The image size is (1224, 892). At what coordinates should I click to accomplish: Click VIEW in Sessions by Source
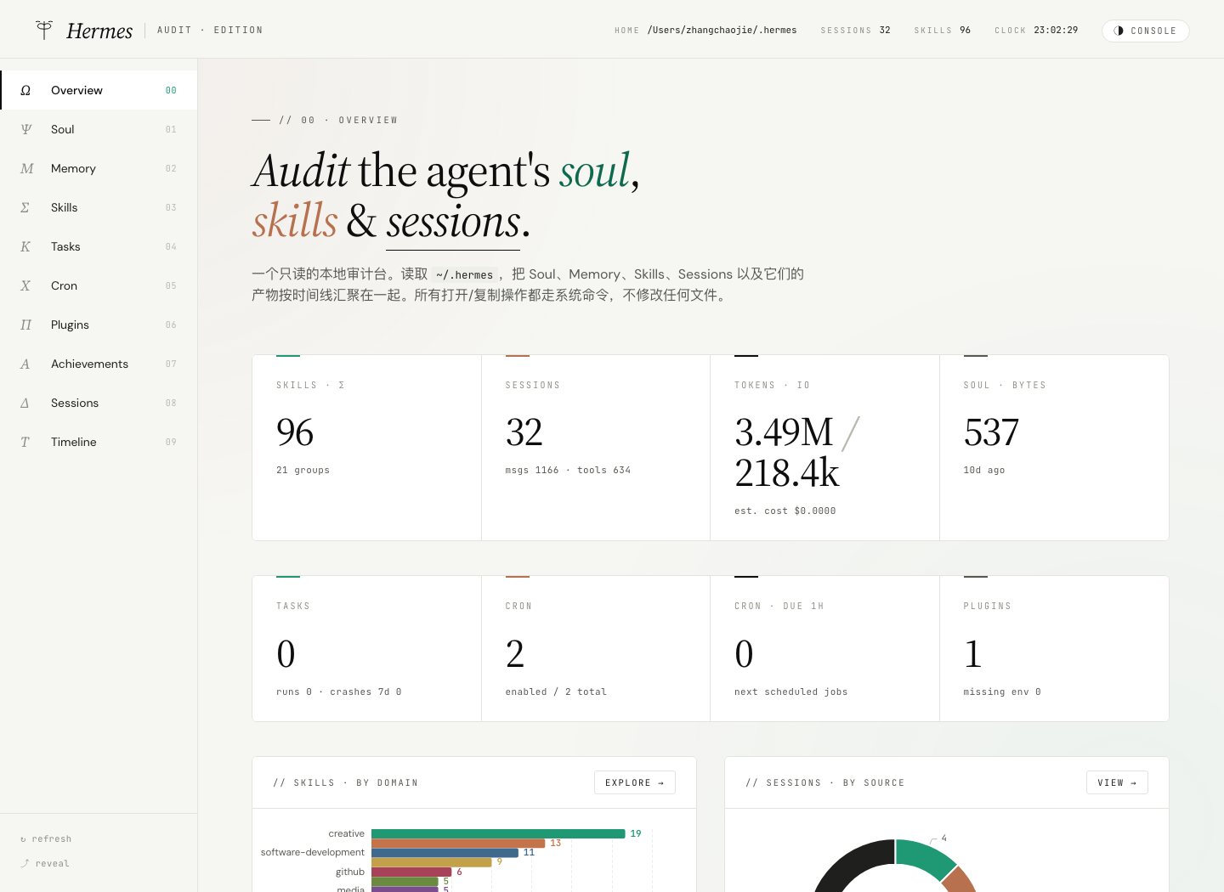(x=1117, y=782)
